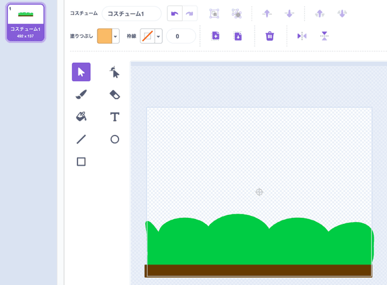Choose the Eraser tool
The height and width of the screenshot is (285, 387).
point(114,94)
